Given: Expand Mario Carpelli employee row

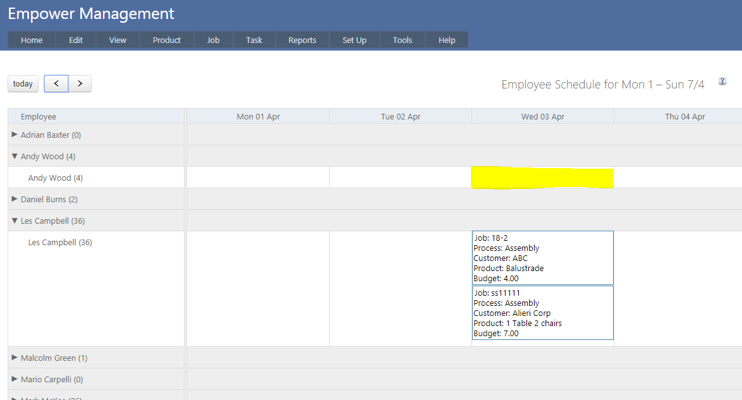Looking at the screenshot, I should [15, 379].
